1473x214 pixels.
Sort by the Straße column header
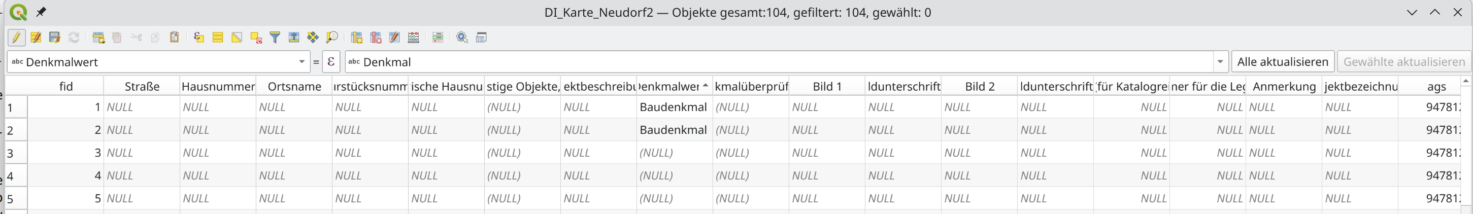pos(142,86)
